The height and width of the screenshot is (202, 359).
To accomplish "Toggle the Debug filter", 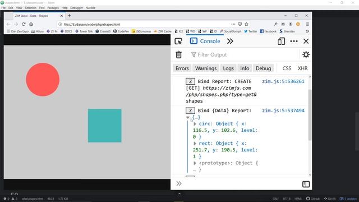I will point(263,68).
